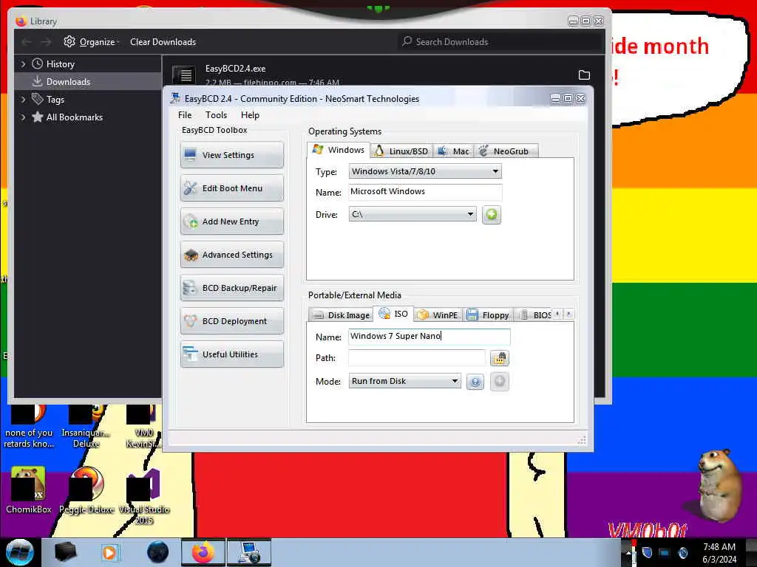757x567 pixels.
Task: Click the empty ISO Path field
Action: pyautogui.click(x=416, y=358)
